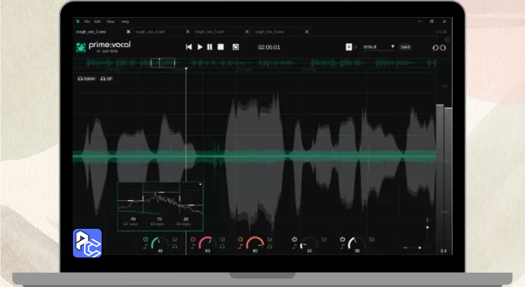Stop playback with the square stop icon

(x=221, y=47)
